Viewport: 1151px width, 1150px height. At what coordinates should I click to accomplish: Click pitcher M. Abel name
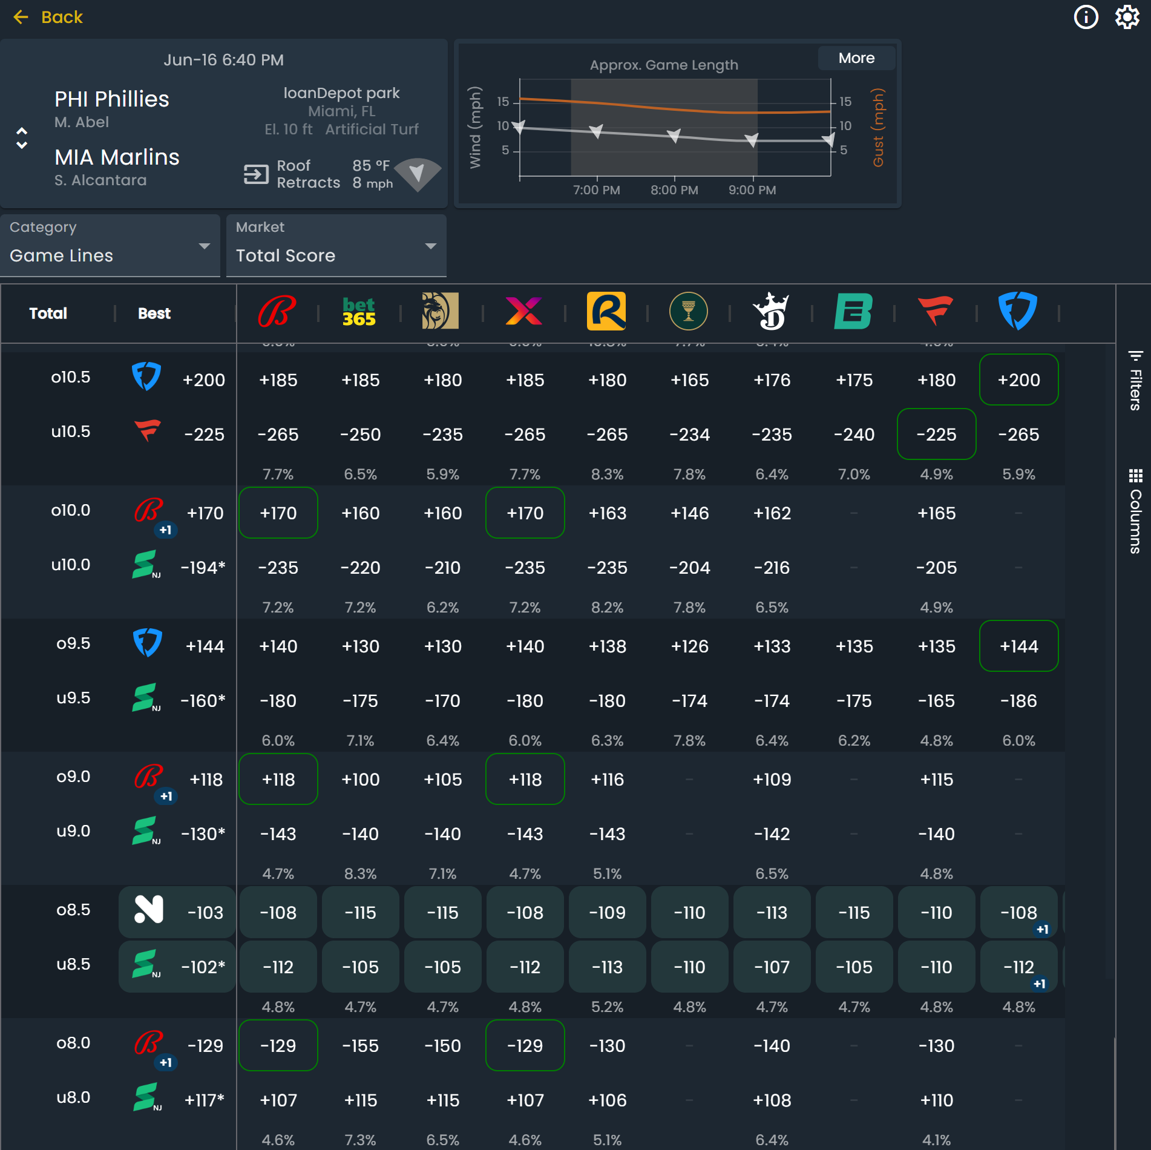point(82,122)
